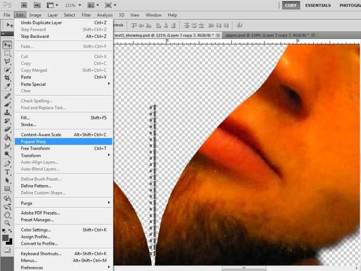Select the Dodge tool
Screen dimensions: 361x271
click(7, 154)
